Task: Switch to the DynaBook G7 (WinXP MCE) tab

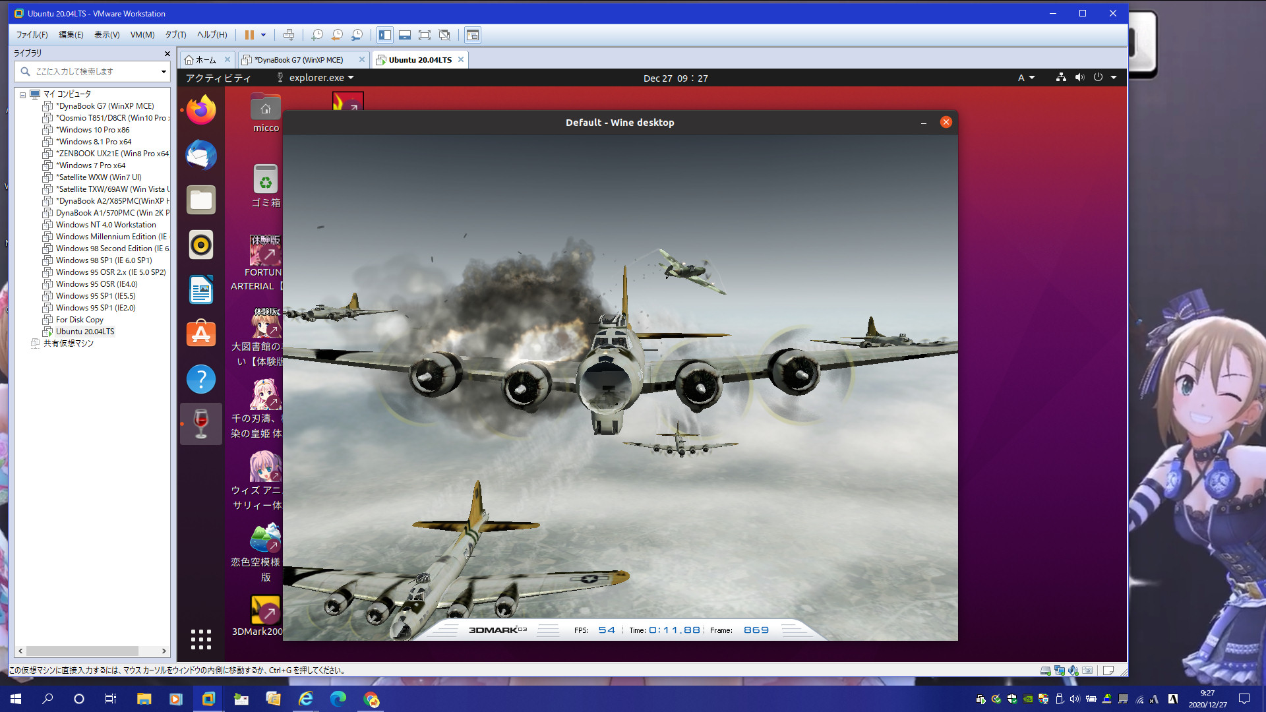Action: (x=299, y=59)
